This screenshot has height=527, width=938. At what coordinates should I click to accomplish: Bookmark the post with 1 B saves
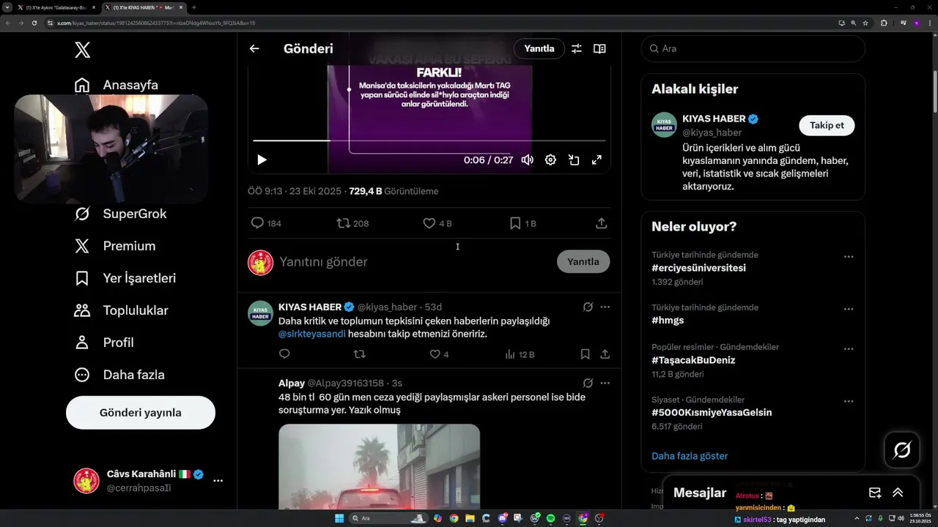pos(523,223)
